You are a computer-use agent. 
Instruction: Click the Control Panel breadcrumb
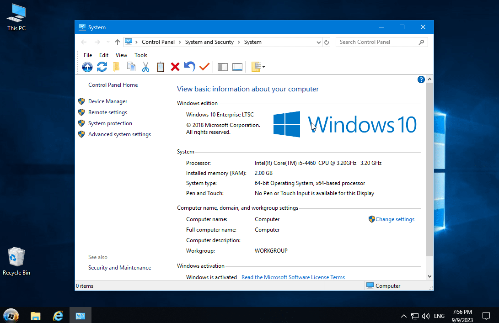(x=158, y=42)
